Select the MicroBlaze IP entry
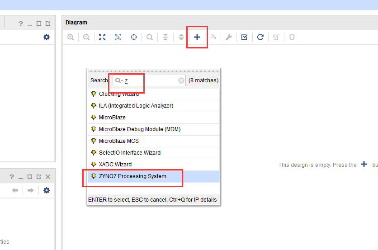This screenshot has width=378, height=250. pos(154,118)
